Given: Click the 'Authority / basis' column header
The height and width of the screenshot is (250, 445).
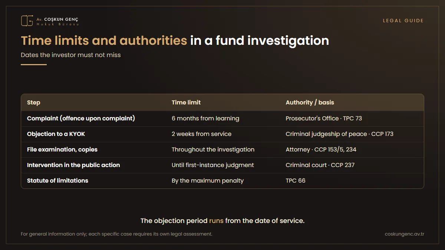Looking at the screenshot, I should coord(310,103).
